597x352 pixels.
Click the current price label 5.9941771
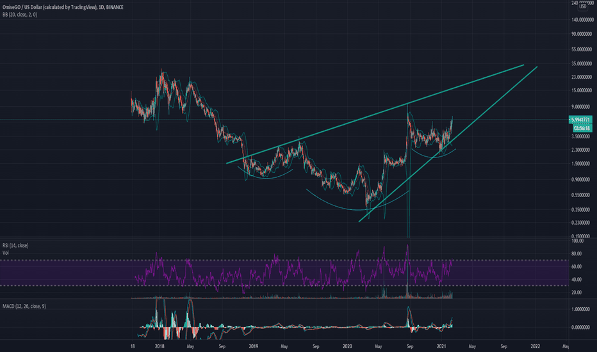(x=580, y=120)
